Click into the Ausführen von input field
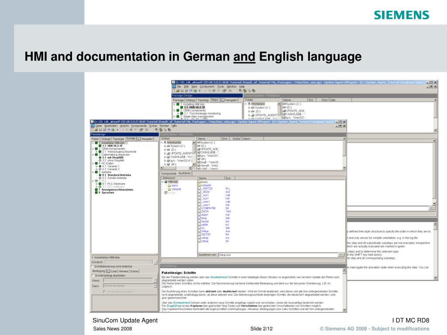 coord(278,255)
